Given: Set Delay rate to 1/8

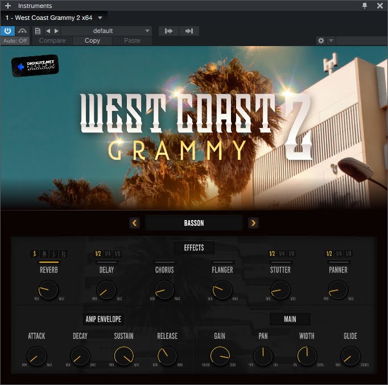Looking at the screenshot, I should pos(117,254).
